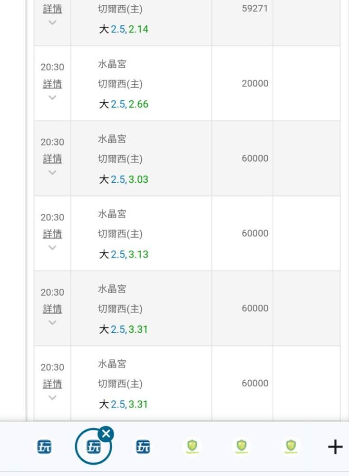Tap the 大 2.5, 2.66 odds text
The width and height of the screenshot is (349, 476).
(124, 104)
